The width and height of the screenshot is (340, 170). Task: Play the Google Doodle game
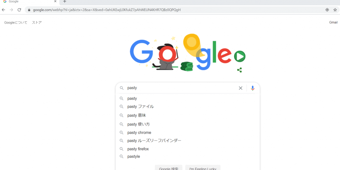[x=239, y=57]
